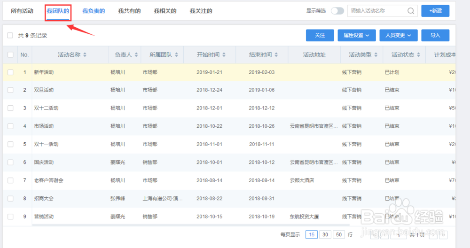This screenshot has width=470, height=248.
Task: Click 已计划 status cell
Action: tap(392, 72)
